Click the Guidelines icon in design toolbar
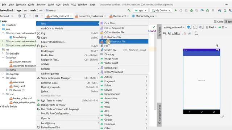Image resolution: width=232 pixels, height=130 pixels. coord(196,33)
